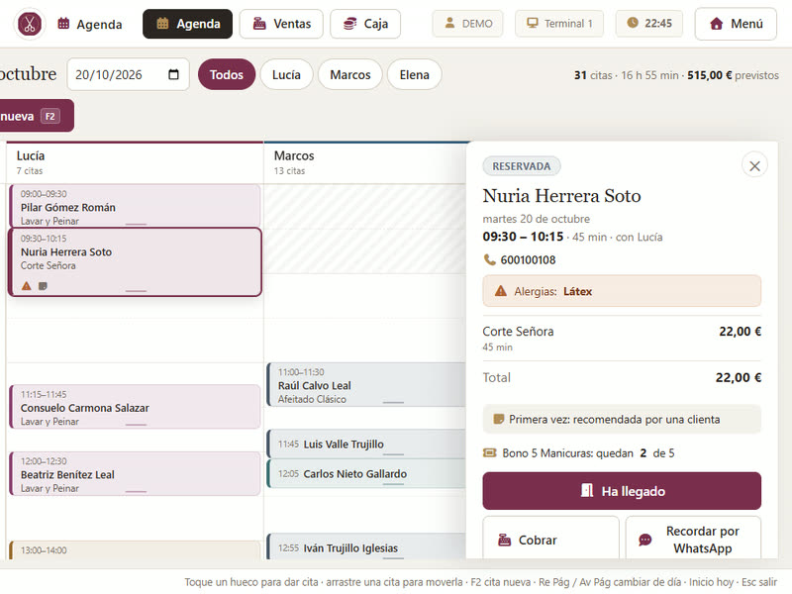Open the DEMO user selector

467,24
